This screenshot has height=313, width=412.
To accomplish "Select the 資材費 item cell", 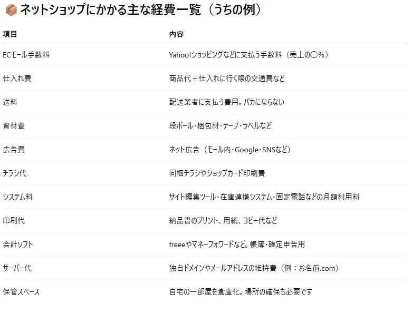I will point(14,126).
